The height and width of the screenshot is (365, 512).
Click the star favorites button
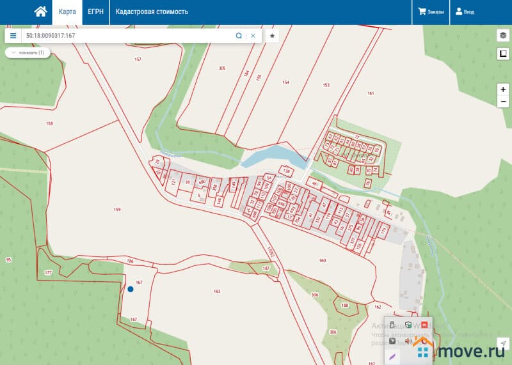[272, 36]
